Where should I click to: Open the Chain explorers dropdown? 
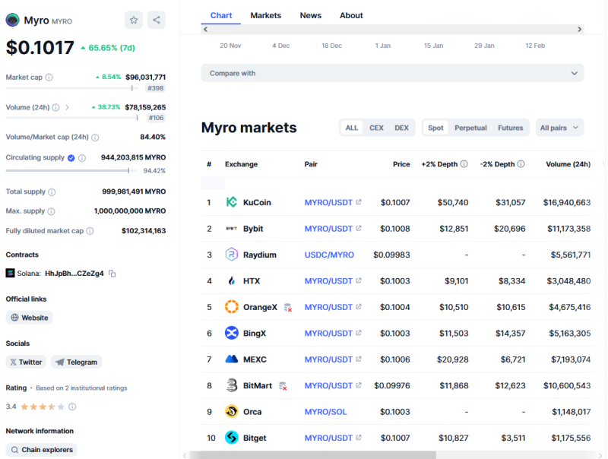tap(42, 450)
